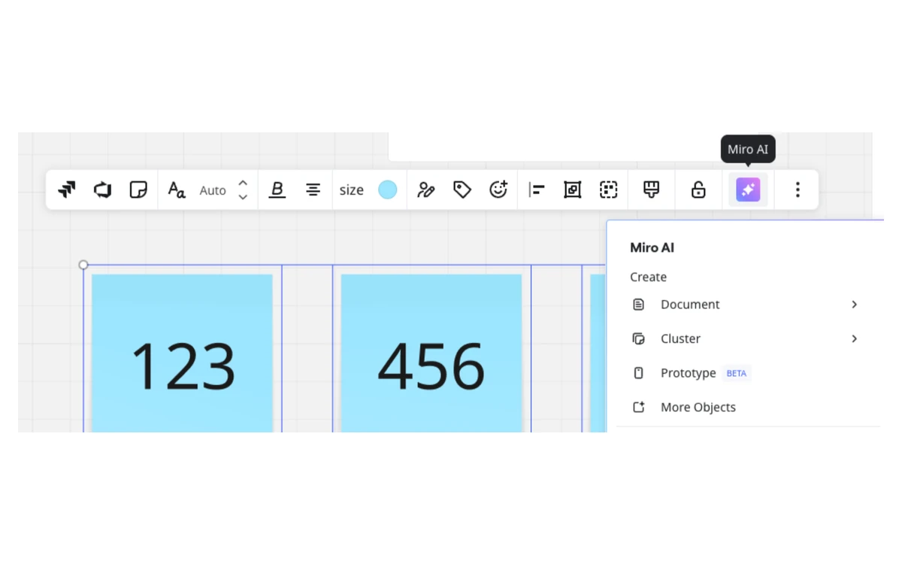This screenshot has height=564, width=902.
Task: Click the sticky note type icon
Action: click(138, 190)
